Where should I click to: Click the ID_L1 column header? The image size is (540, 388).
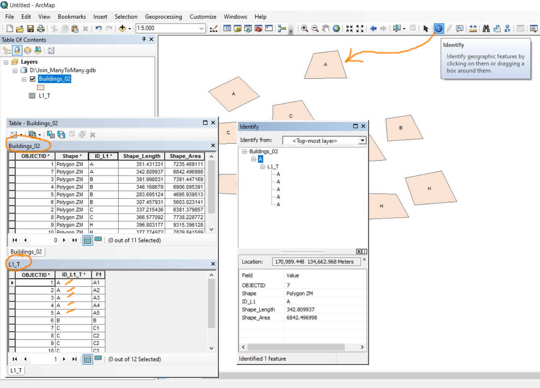(x=103, y=156)
